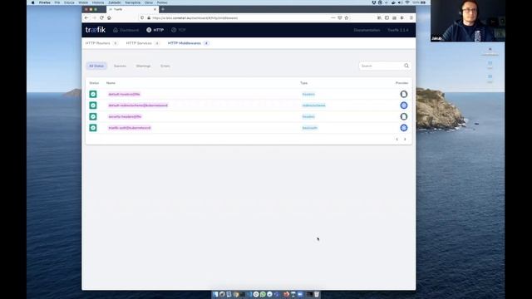Go to the previous table page
Viewport: 532px width, 299px height.
pos(397,139)
